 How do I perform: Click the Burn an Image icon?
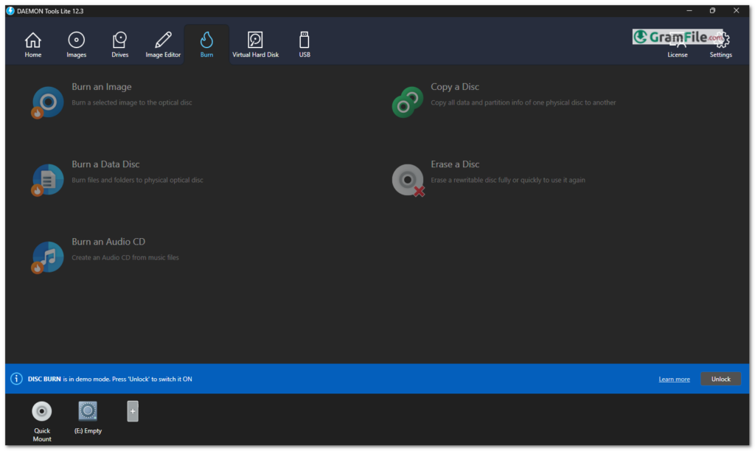(48, 102)
